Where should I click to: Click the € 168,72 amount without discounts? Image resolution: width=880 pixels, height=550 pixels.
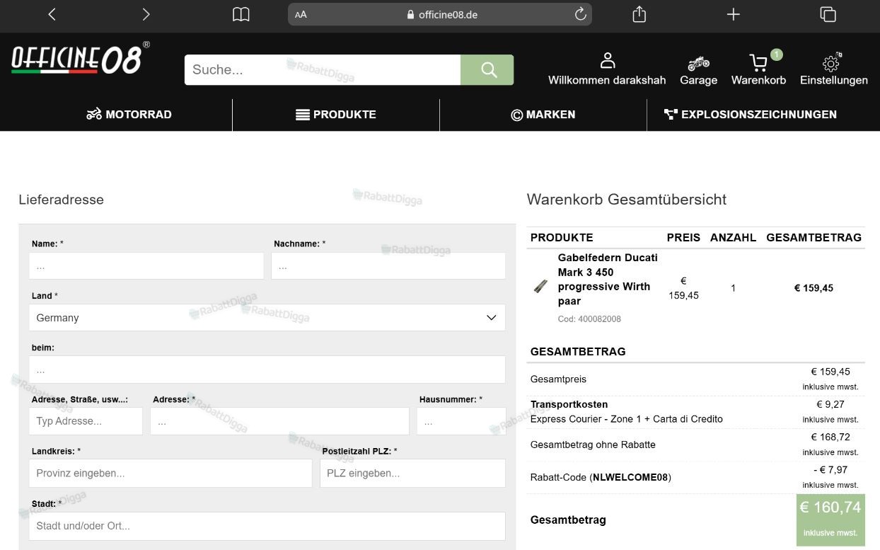[830, 437]
